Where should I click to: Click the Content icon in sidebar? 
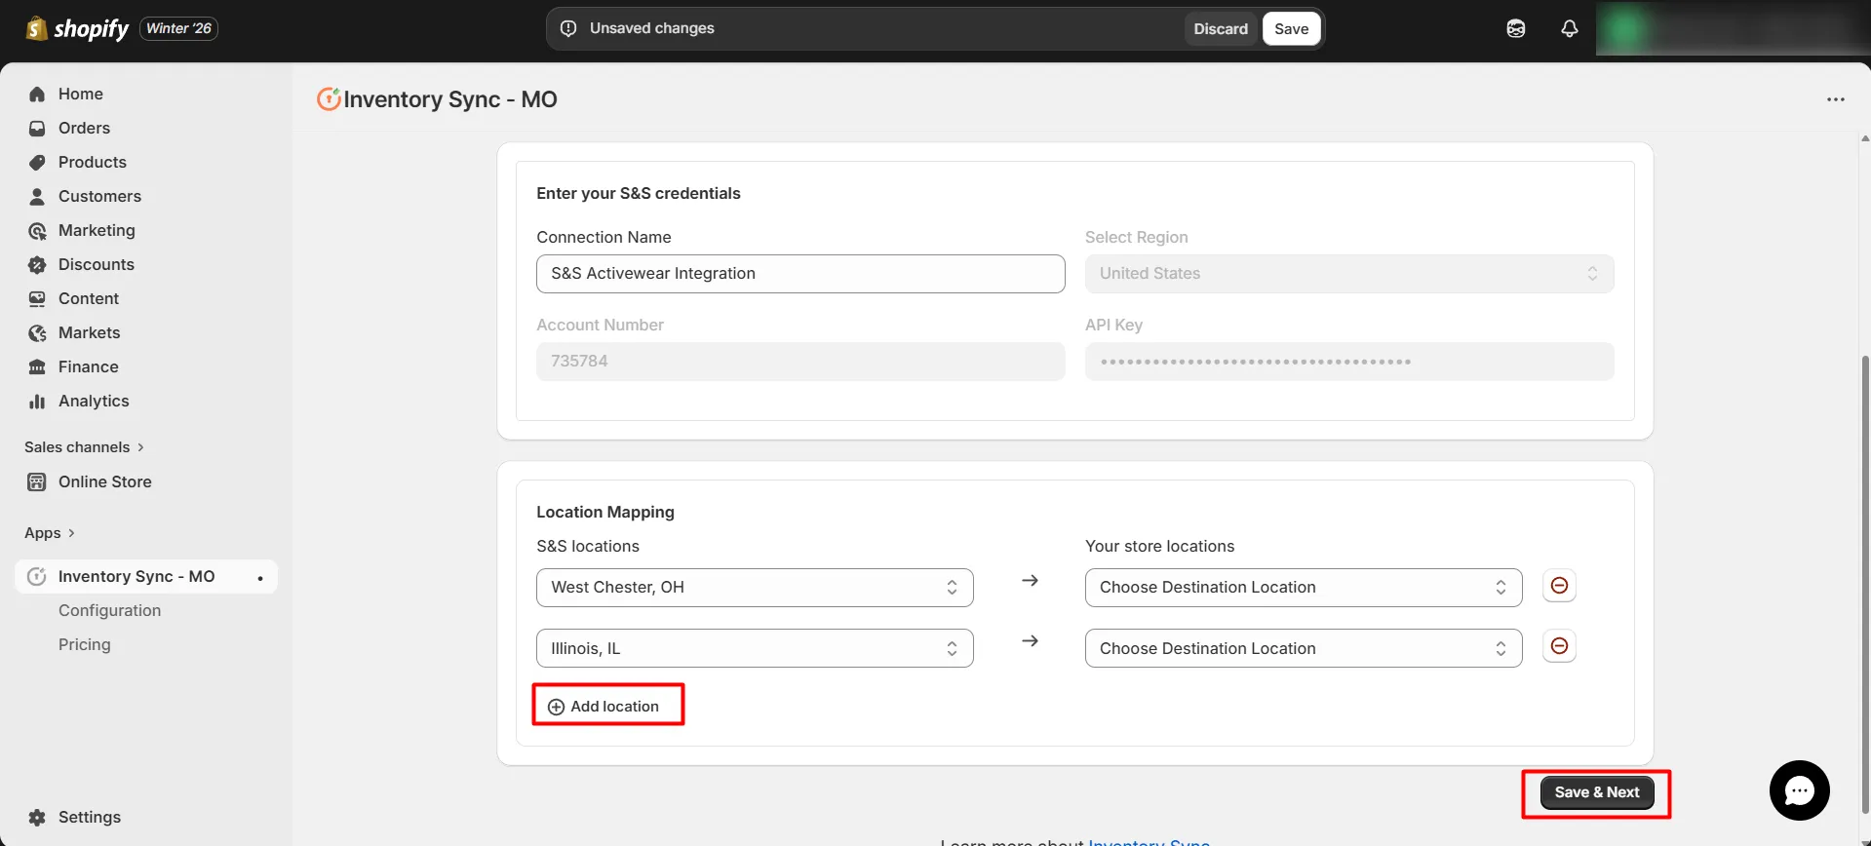coord(37,298)
